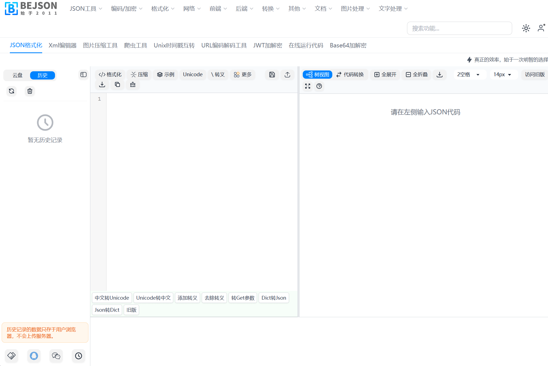548x366 pixels.
Task: Click the 搜索功能 search input field
Action: [459, 28]
